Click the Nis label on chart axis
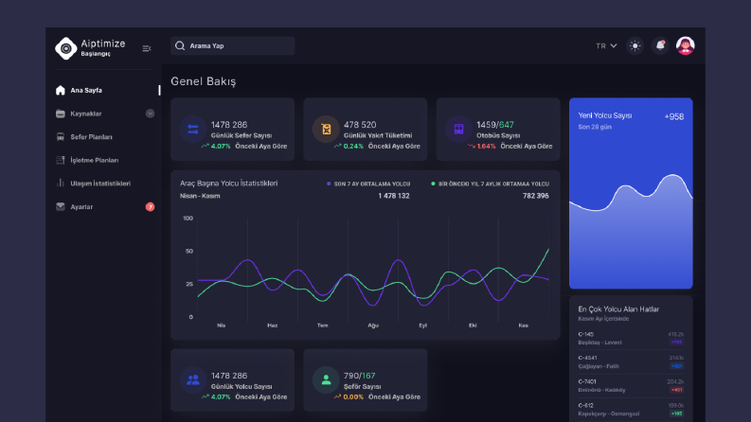 click(222, 325)
